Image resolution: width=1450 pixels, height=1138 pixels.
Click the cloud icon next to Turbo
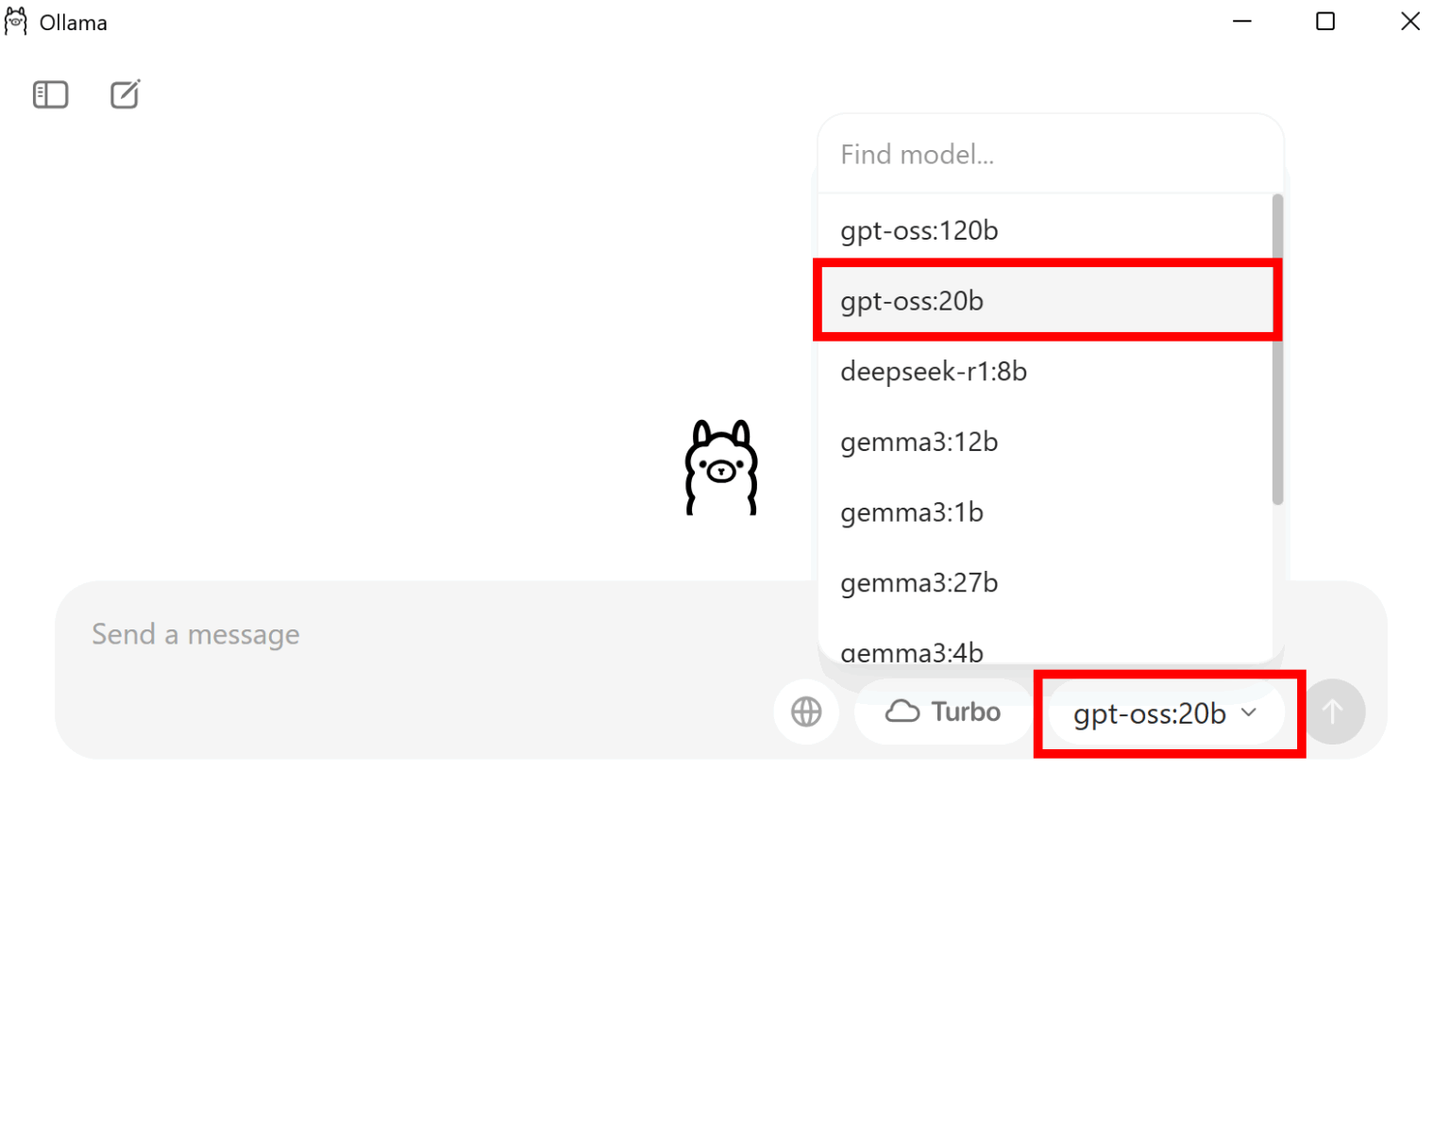[x=904, y=711]
